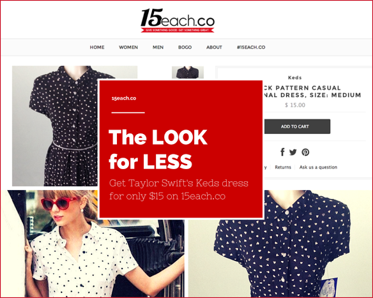This screenshot has width=373, height=298.
Task: Click the product title heading
Action: click(x=312, y=91)
